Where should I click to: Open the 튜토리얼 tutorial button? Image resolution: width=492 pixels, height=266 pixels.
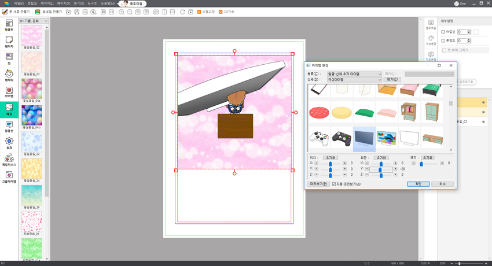[133, 4]
